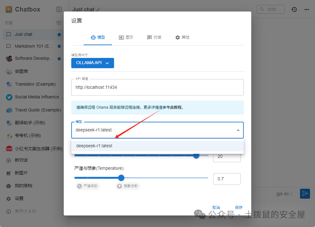The width and height of the screenshot is (315, 227).
Task: Switch to the 显示 tab
Action: 126,37
